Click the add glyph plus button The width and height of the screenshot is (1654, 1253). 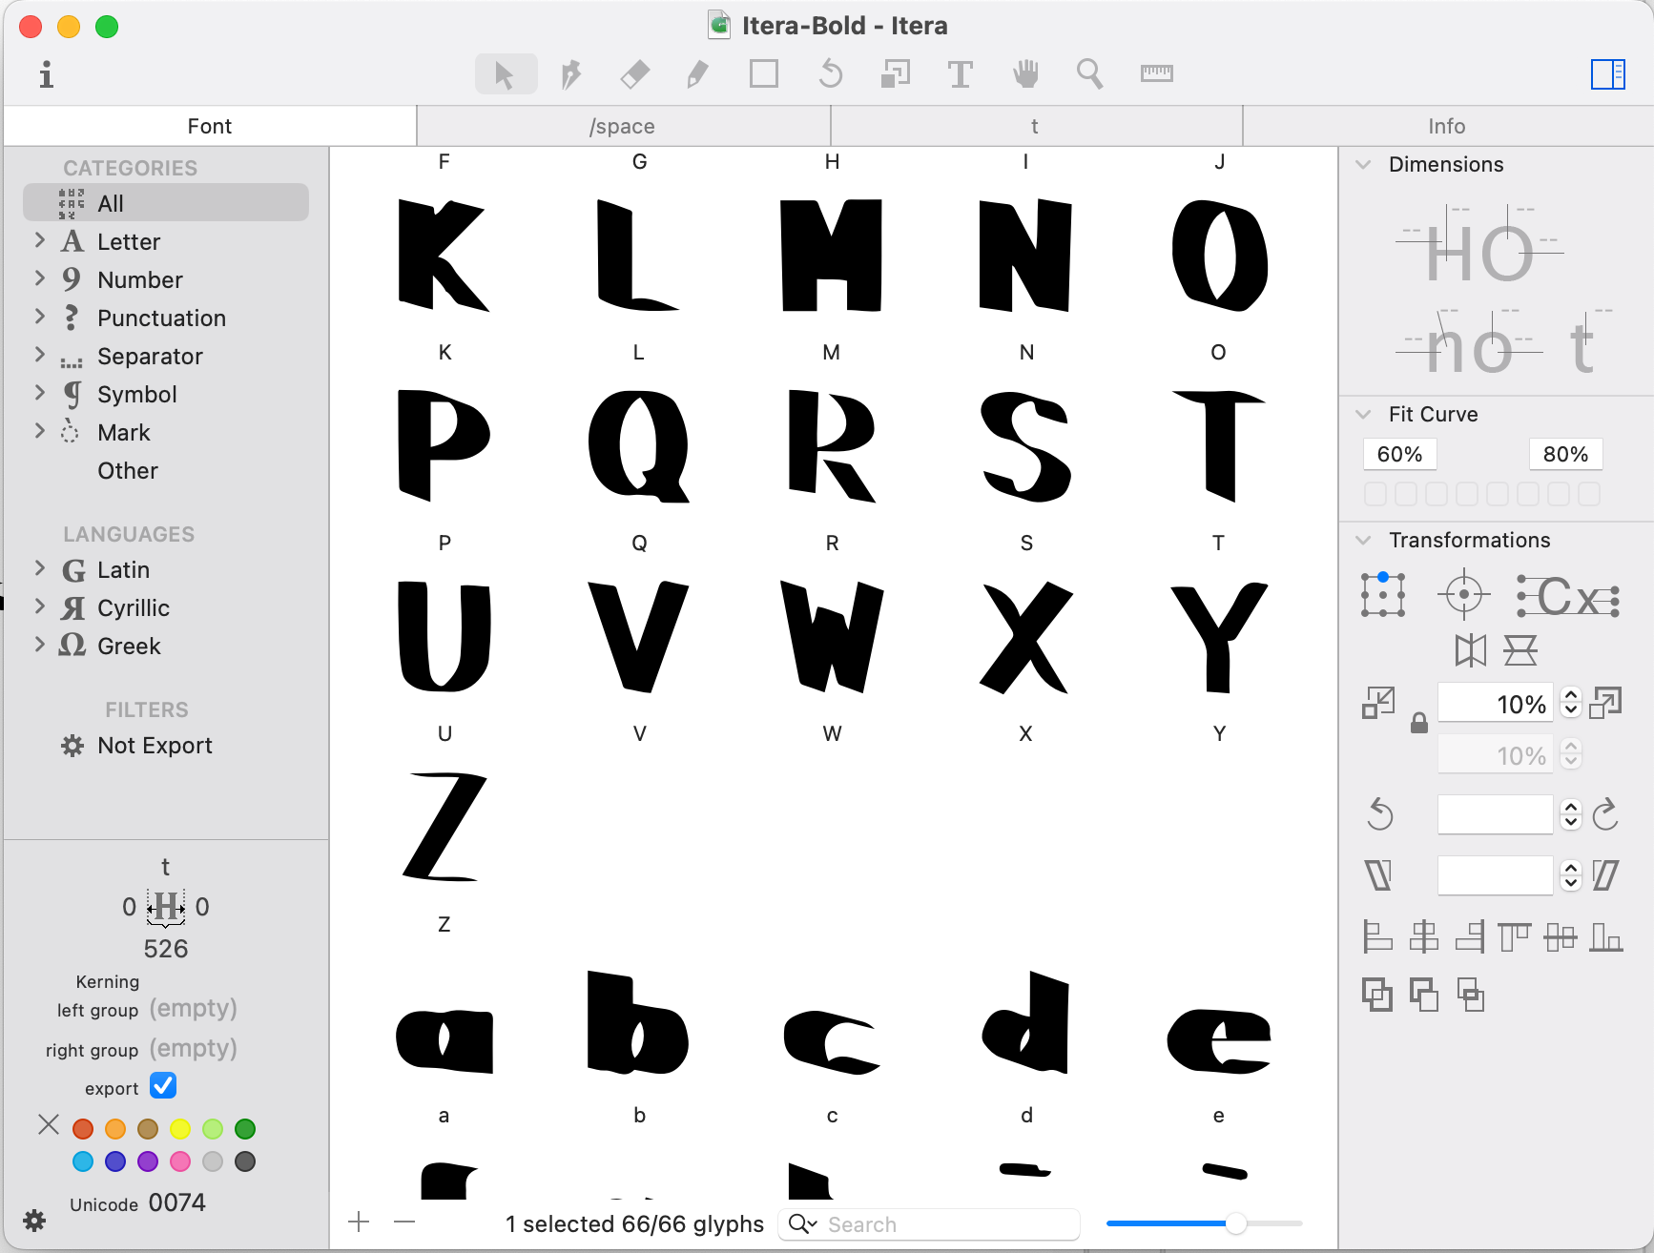(x=359, y=1222)
